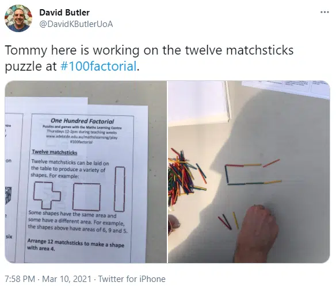This screenshot has width=336, height=286.
Task: Click the square matchstick diagram
Action: coord(86,197)
